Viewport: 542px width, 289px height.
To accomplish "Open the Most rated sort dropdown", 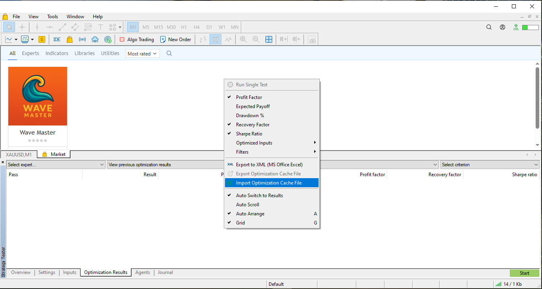I will click(x=142, y=53).
